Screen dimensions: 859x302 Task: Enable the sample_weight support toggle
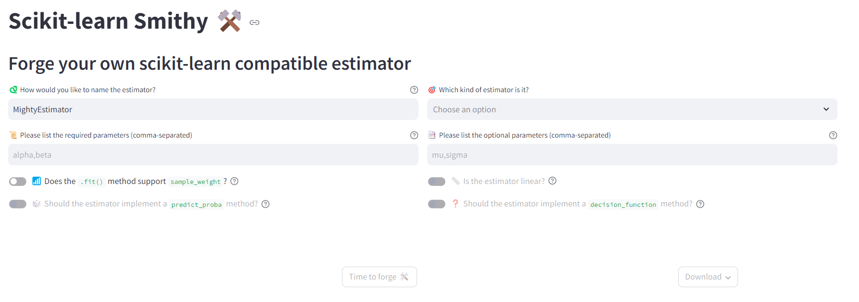[x=18, y=182]
